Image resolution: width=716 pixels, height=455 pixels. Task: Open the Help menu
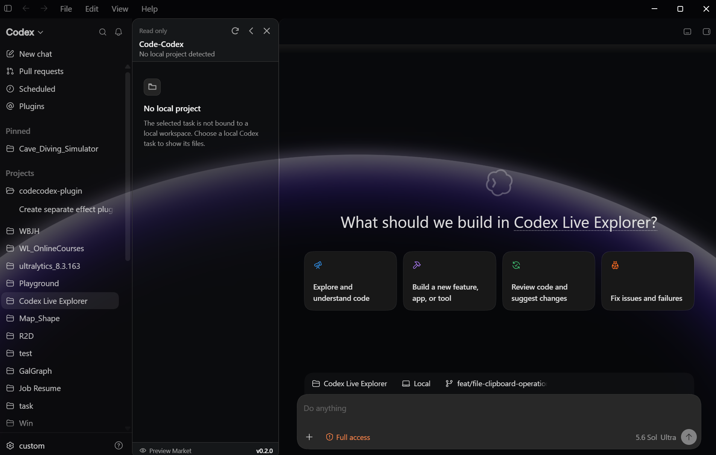pos(149,9)
